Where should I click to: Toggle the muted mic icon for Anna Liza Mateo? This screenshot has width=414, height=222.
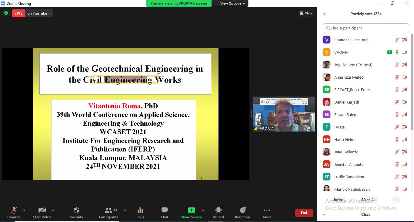(x=397, y=77)
